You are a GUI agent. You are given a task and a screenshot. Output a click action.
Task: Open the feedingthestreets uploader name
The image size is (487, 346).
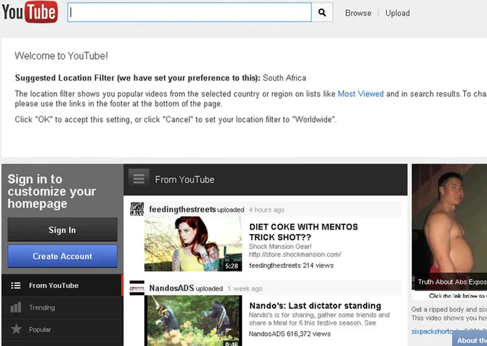pyautogui.click(x=182, y=210)
